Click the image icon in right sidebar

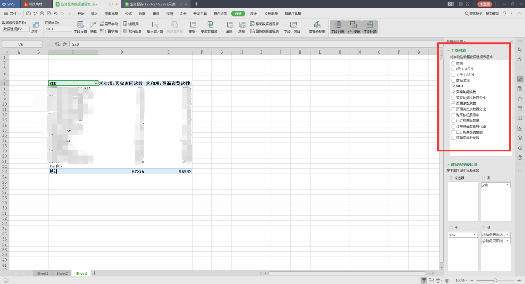pos(520,128)
